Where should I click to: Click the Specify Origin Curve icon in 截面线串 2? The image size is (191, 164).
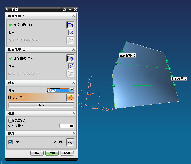pyautogui.click(x=70, y=74)
